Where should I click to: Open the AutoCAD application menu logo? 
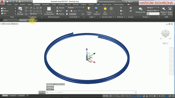click(x=2, y=2)
